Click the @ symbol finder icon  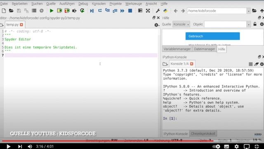[x=42, y=11]
